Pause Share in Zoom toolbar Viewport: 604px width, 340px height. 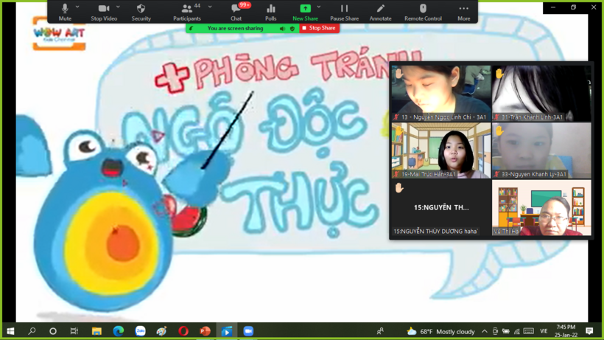click(344, 11)
